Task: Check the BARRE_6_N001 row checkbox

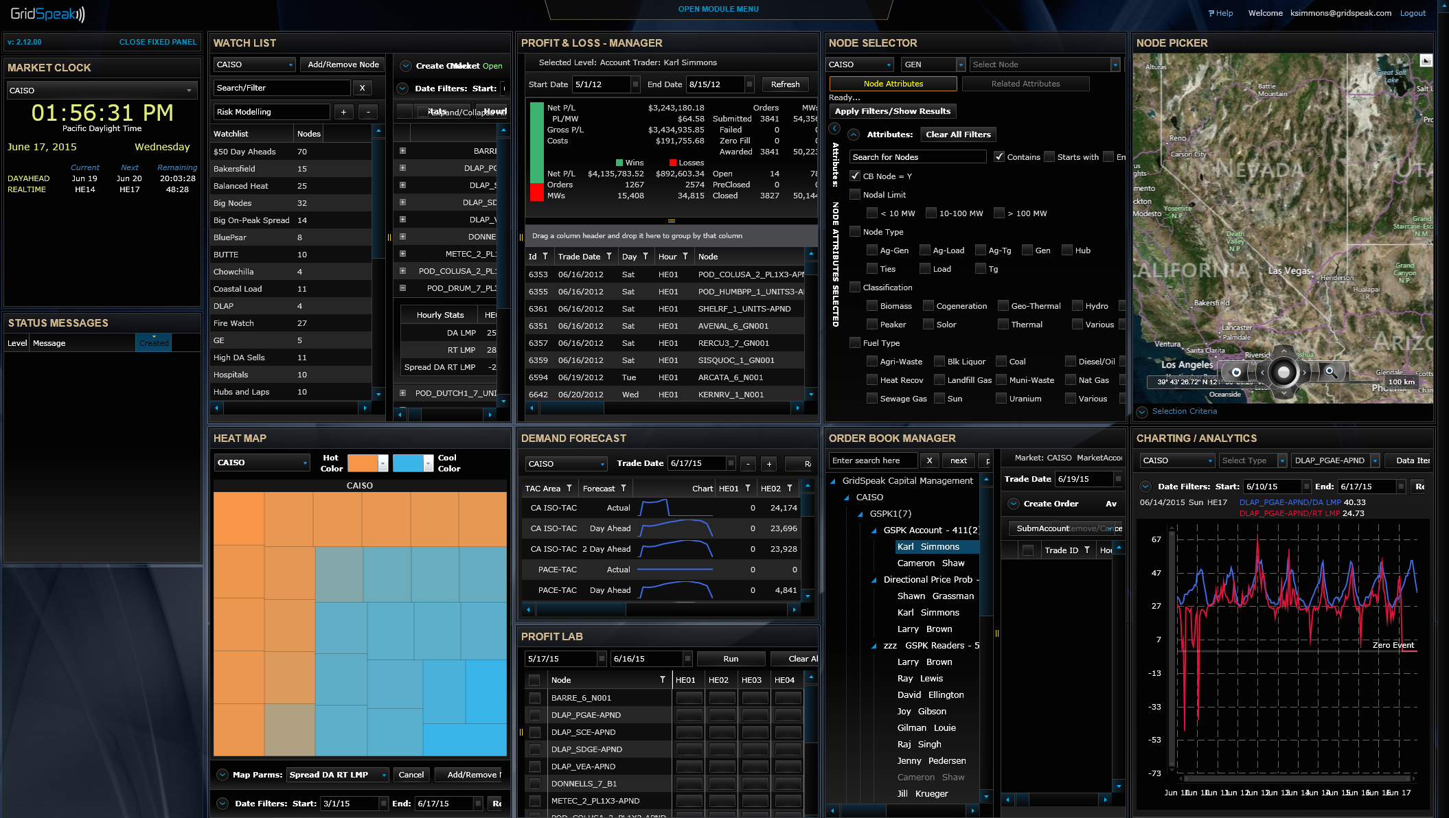Action: click(x=535, y=698)
